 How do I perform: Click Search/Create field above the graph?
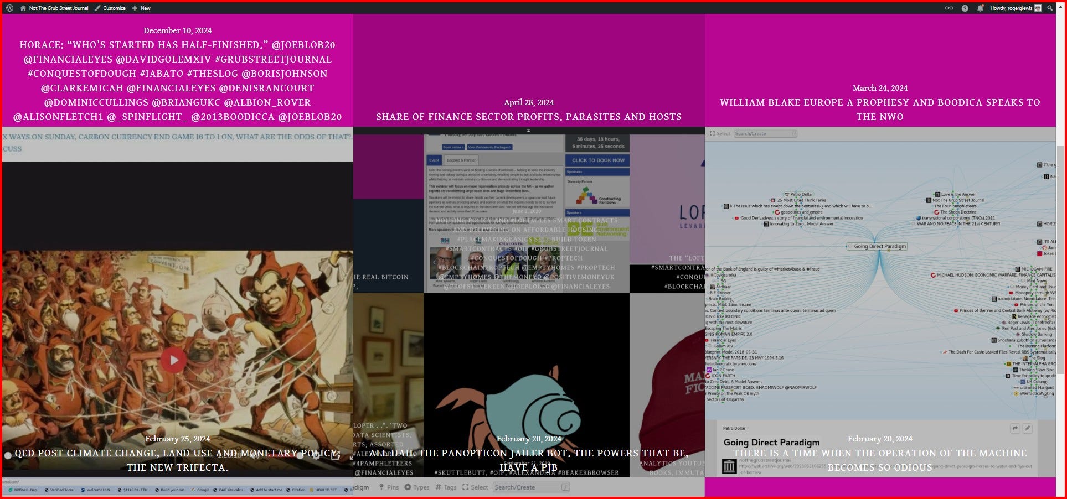coord(766,133)
